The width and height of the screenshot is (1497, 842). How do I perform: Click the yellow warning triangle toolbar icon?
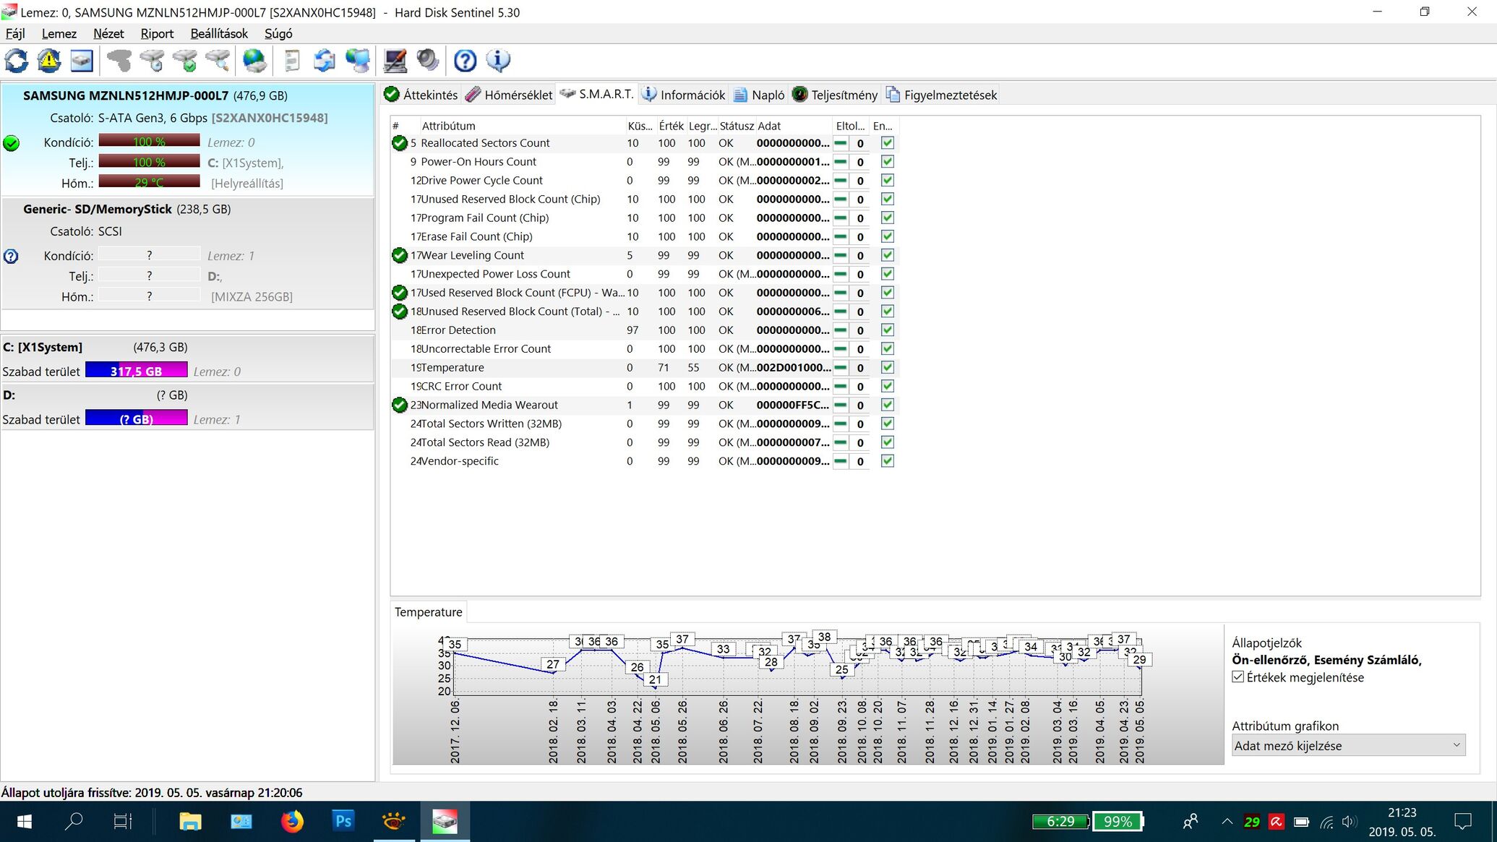point(49,61)
